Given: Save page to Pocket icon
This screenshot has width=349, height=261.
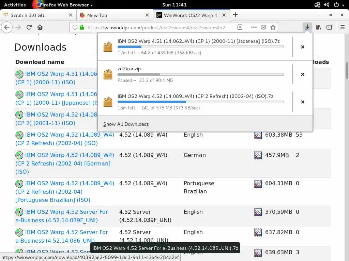Looking at the screenshot, I should coord(263,27).
